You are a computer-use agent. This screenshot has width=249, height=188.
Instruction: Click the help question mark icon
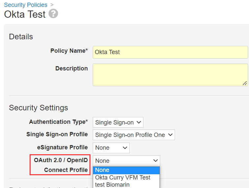(x=53, y=14)
